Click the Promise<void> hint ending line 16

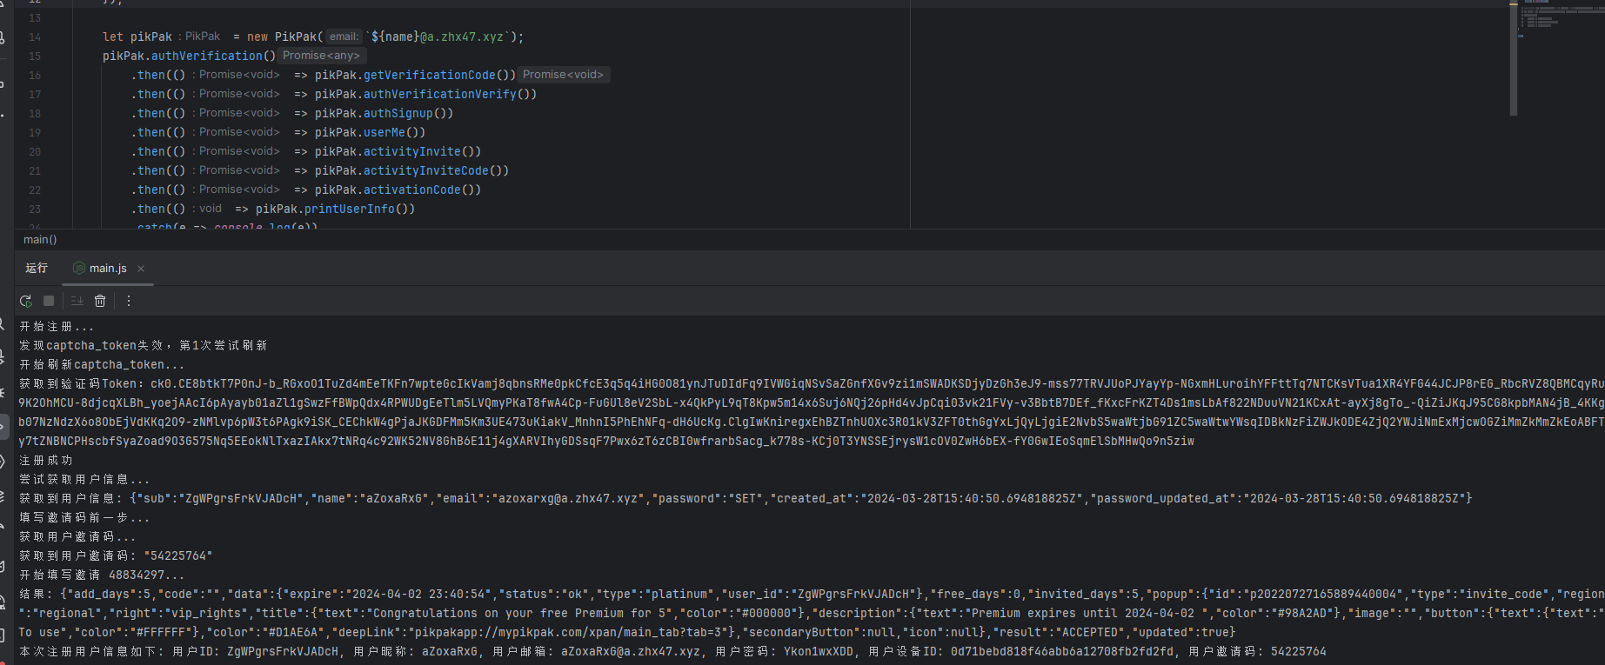[x=563, y=75]
